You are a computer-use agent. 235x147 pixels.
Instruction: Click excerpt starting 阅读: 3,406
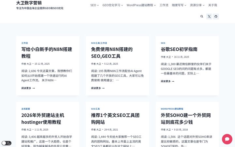[47, 141]
